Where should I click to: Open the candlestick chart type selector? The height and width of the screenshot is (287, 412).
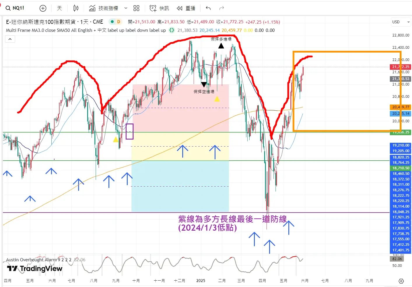point(76,8)
